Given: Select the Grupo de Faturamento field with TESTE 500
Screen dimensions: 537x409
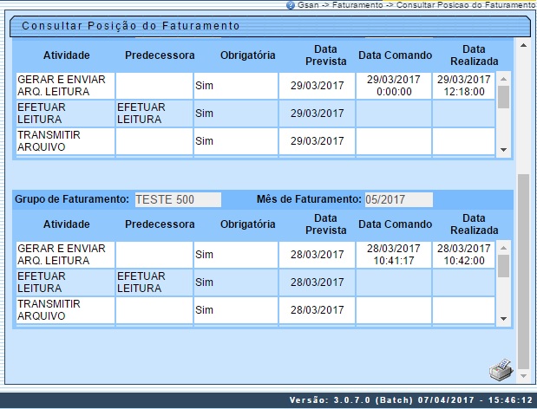Looking at the screenshot, I should click(178, 199).
